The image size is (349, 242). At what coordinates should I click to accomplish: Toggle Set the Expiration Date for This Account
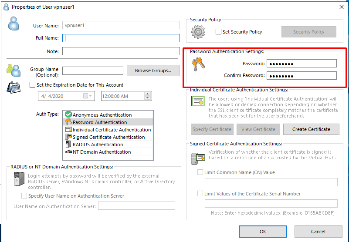(32, 85)
